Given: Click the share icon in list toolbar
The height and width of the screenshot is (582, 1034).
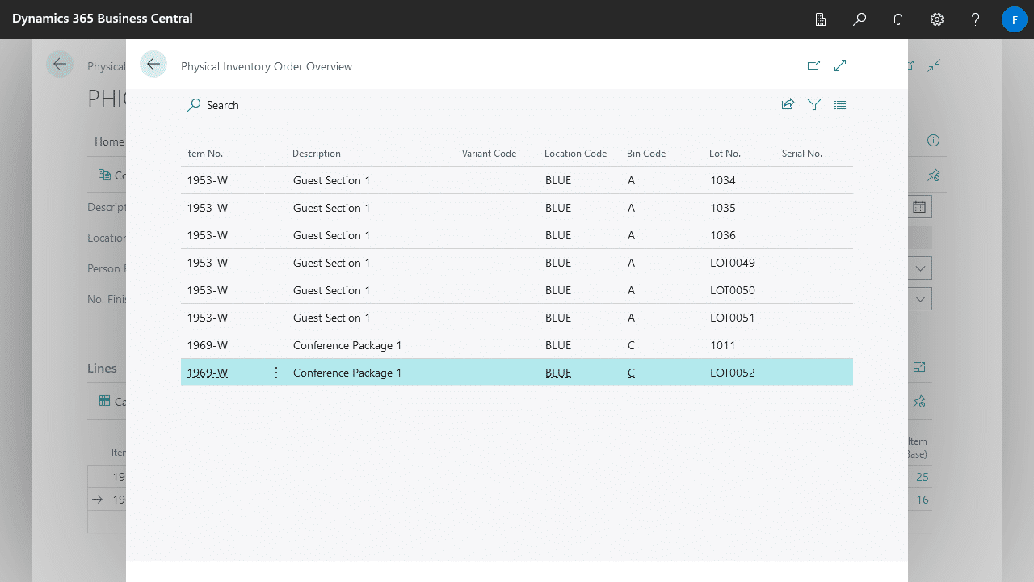Looking at the screenshot, I should tap(788, 104).
